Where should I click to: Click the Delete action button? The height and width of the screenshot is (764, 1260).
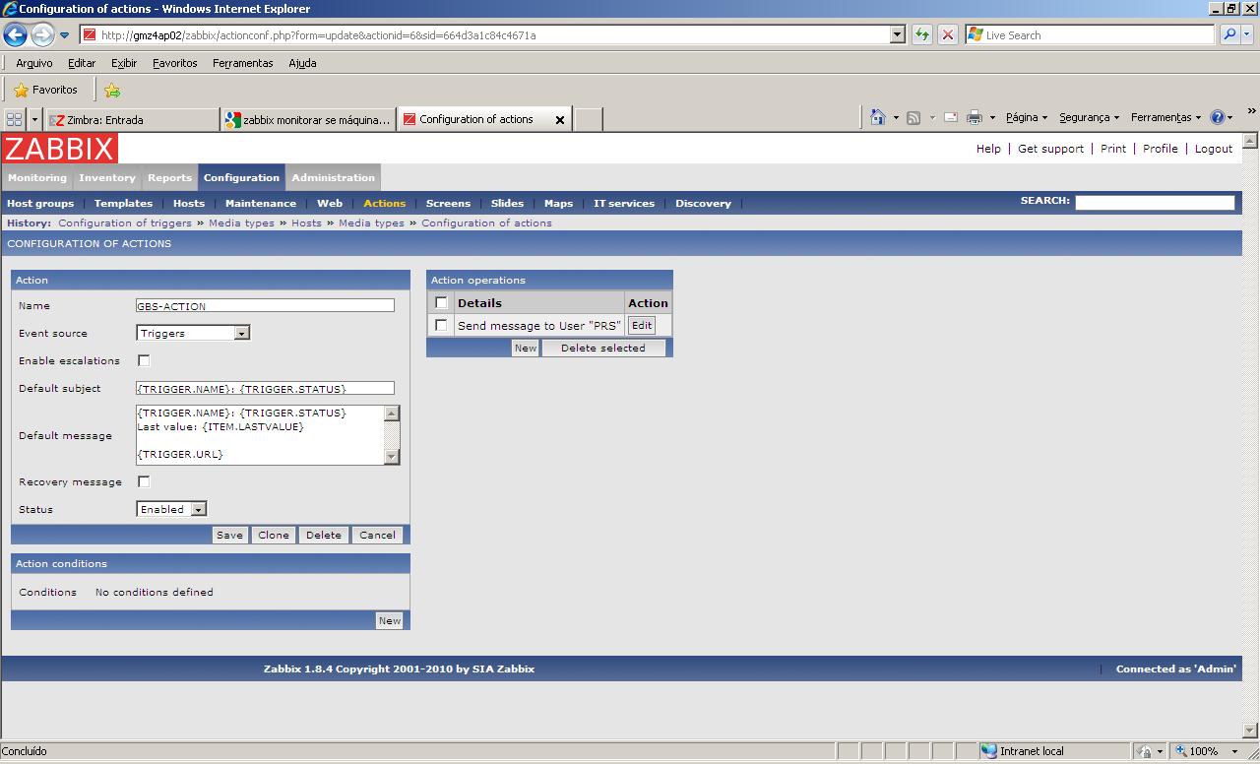[x=323, y=536]
